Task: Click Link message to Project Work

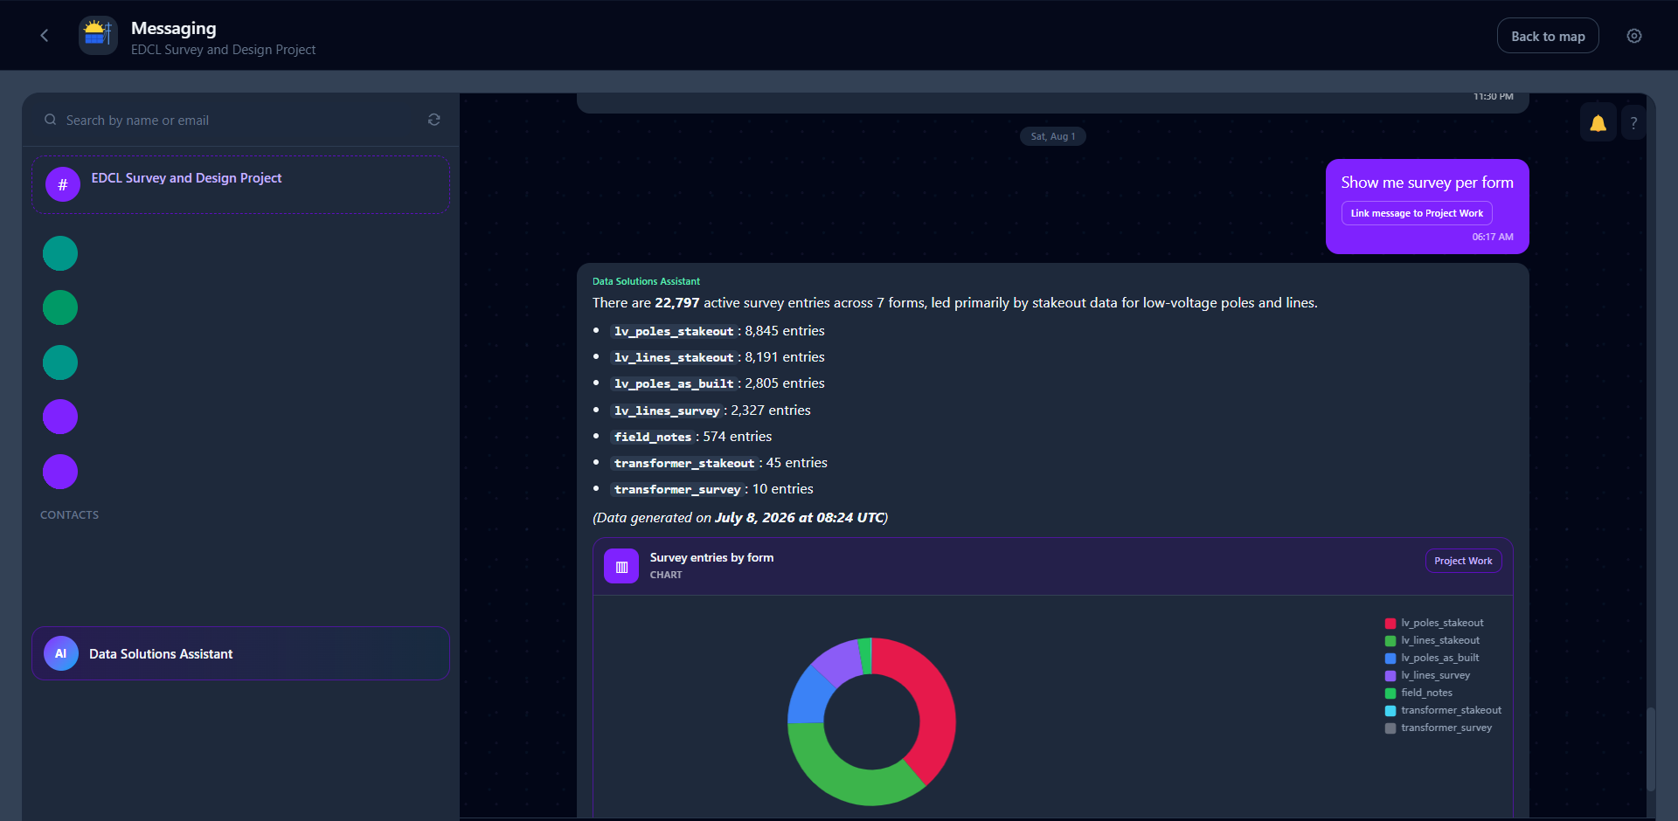Action: (1417, 213)
